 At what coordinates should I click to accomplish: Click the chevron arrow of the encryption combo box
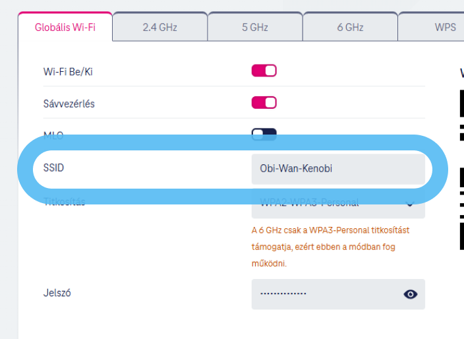point(410,204)
